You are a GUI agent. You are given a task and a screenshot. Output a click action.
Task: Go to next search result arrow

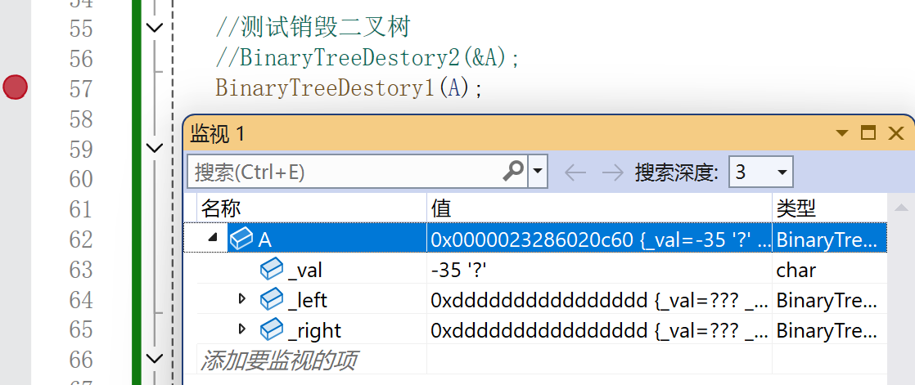pos(612,172)
